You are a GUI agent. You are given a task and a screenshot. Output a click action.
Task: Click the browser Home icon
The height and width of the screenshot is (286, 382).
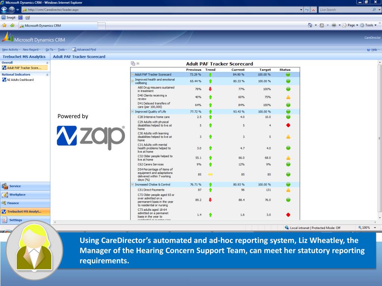pos(310,25)
